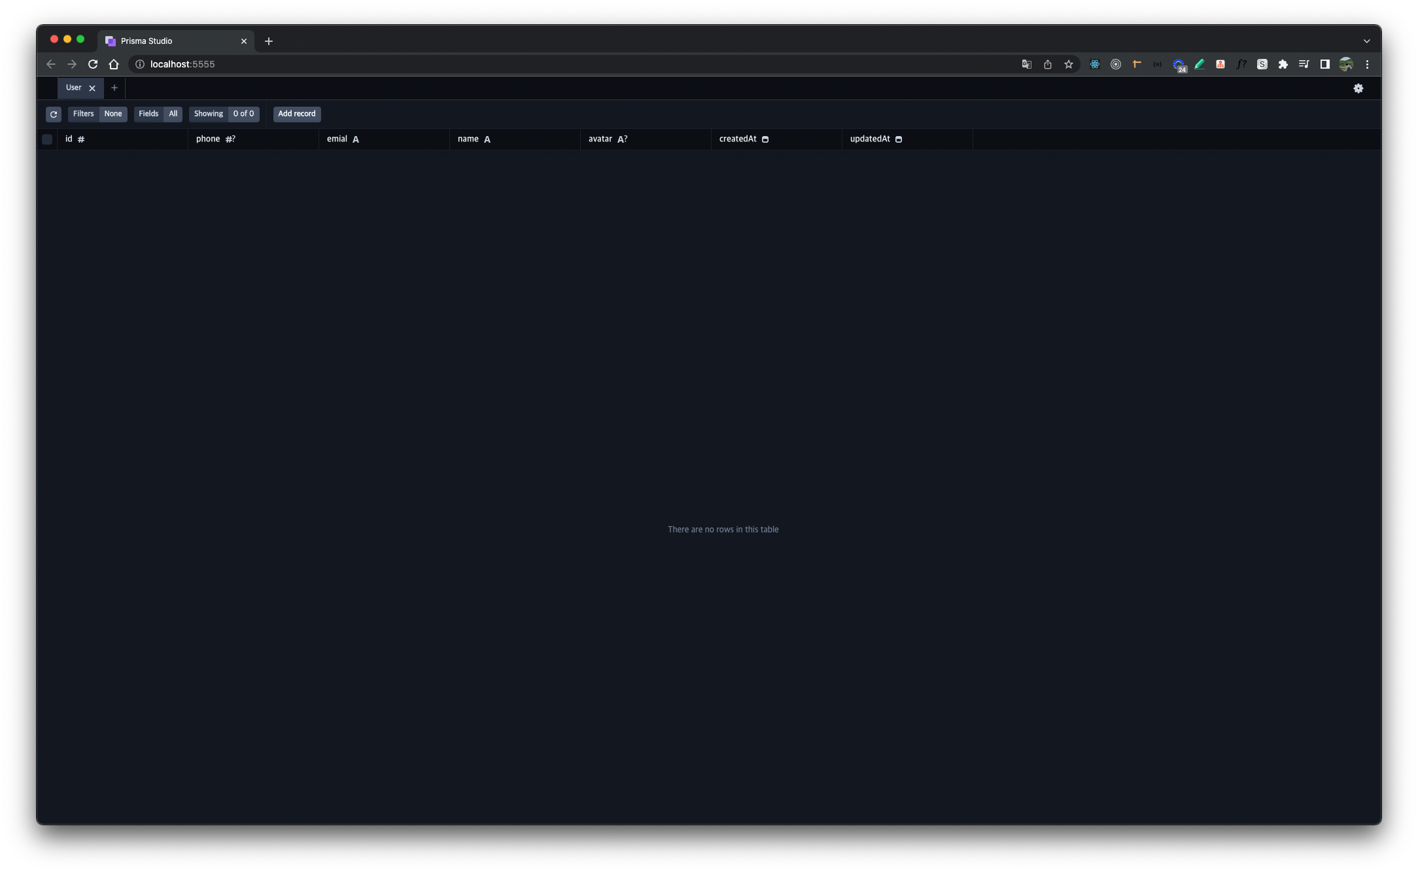Open the Extensions puzzle piece menu

[1283, 64]
